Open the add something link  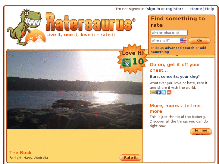point(179,50)
